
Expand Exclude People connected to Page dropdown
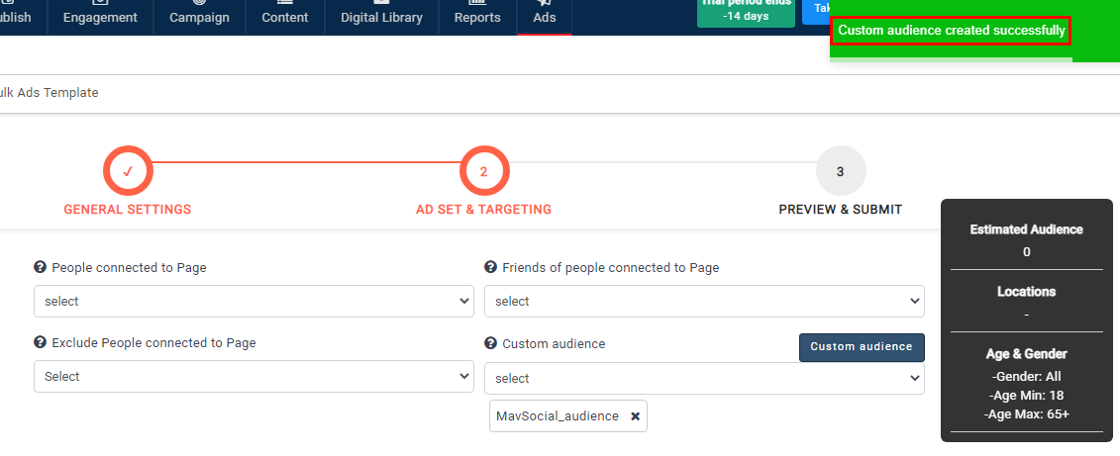(254, 376)
